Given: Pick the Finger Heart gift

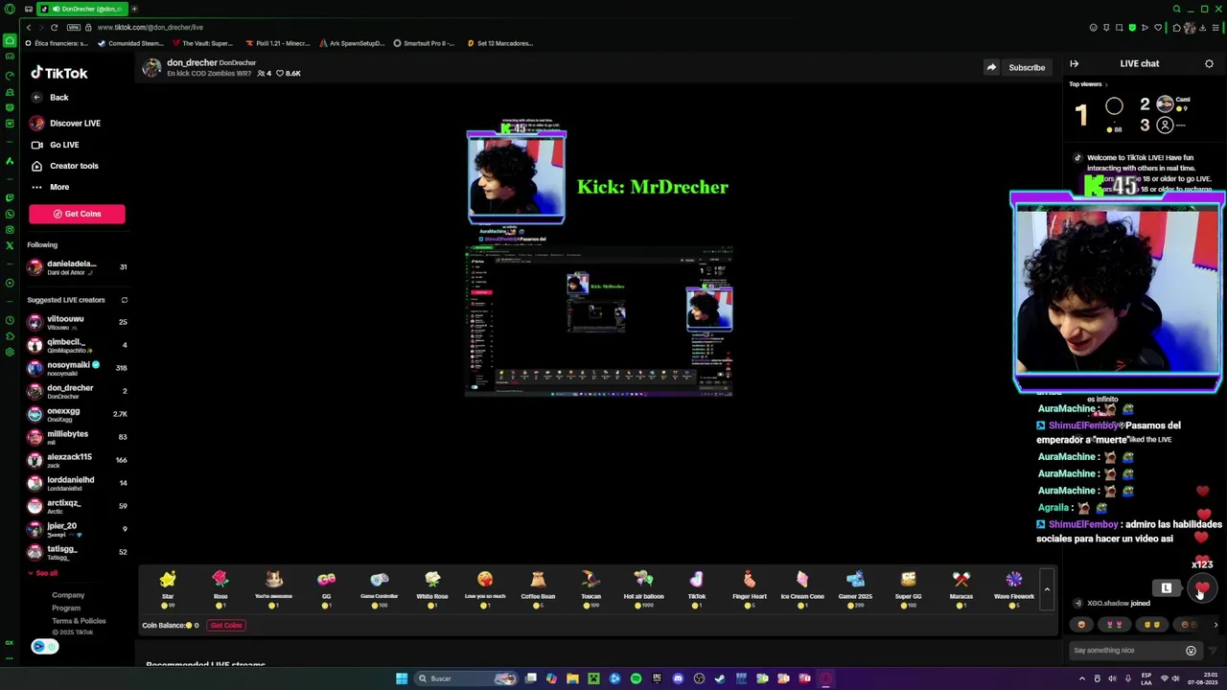Looking at the screenshot, I should [750, 587].
